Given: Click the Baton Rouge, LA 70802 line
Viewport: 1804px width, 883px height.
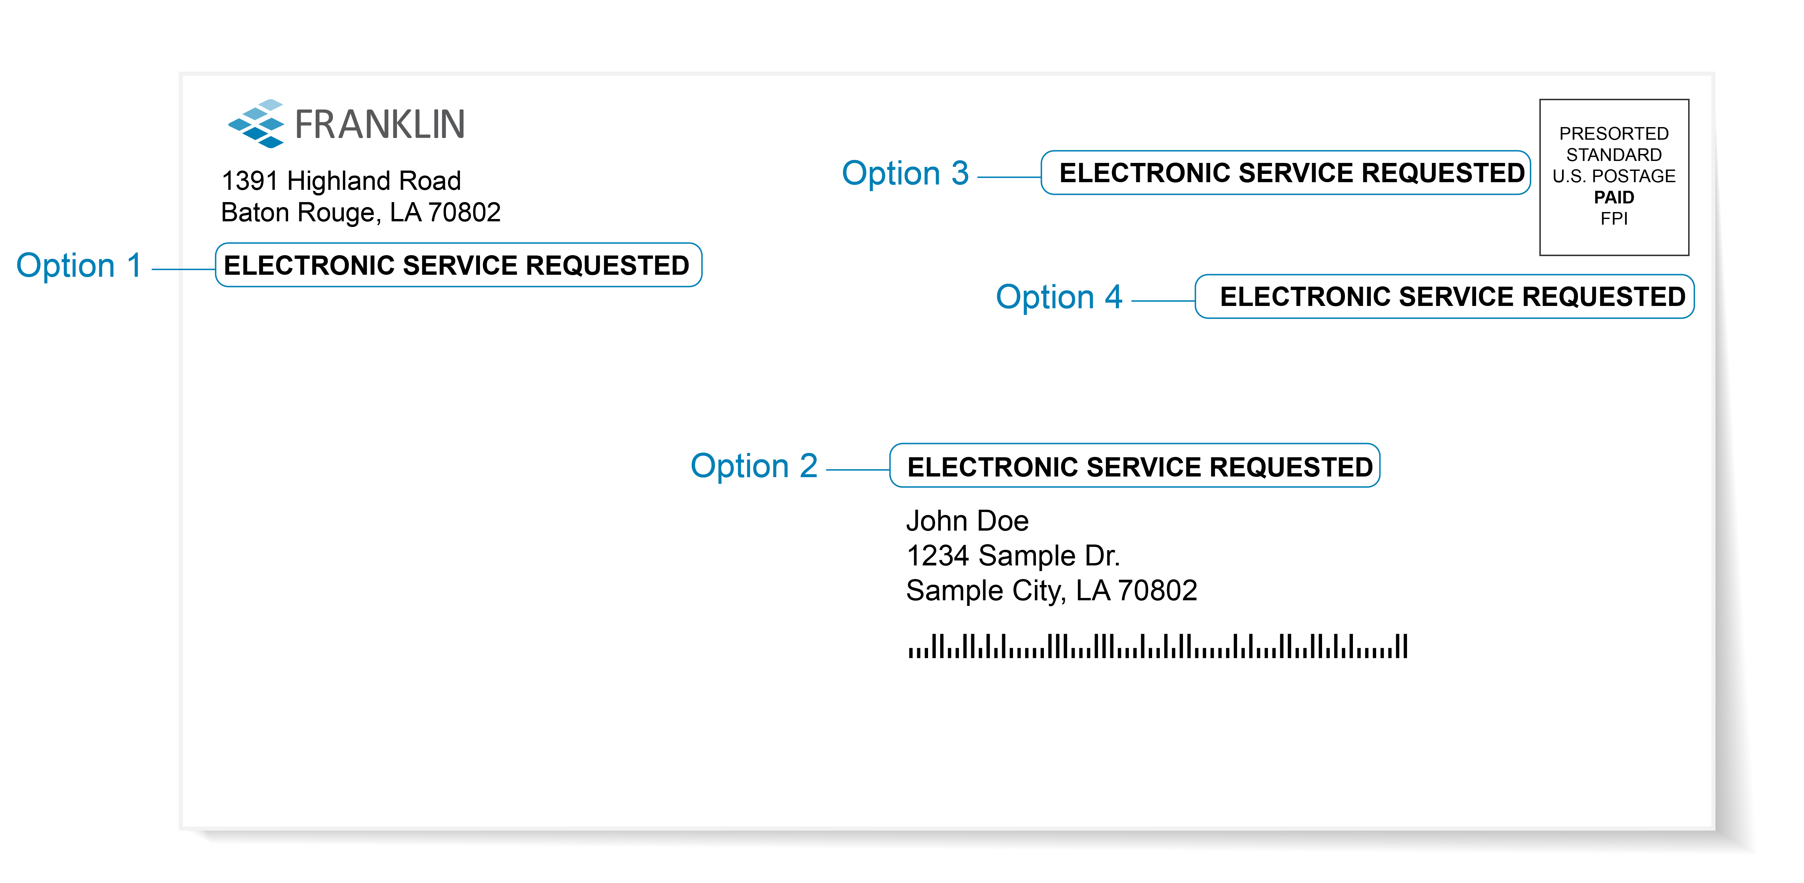Looking at the screenshot, I should 361,212.
